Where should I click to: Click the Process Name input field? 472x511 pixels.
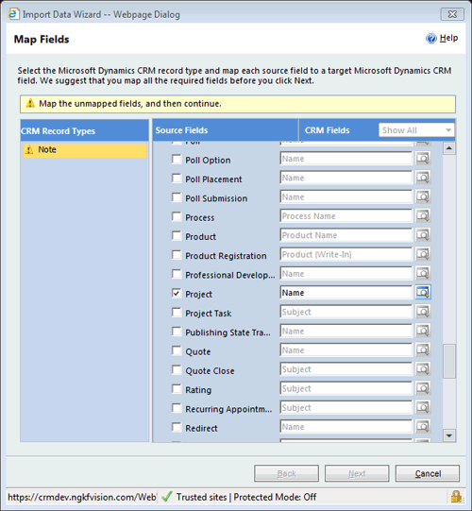(346, 215)
